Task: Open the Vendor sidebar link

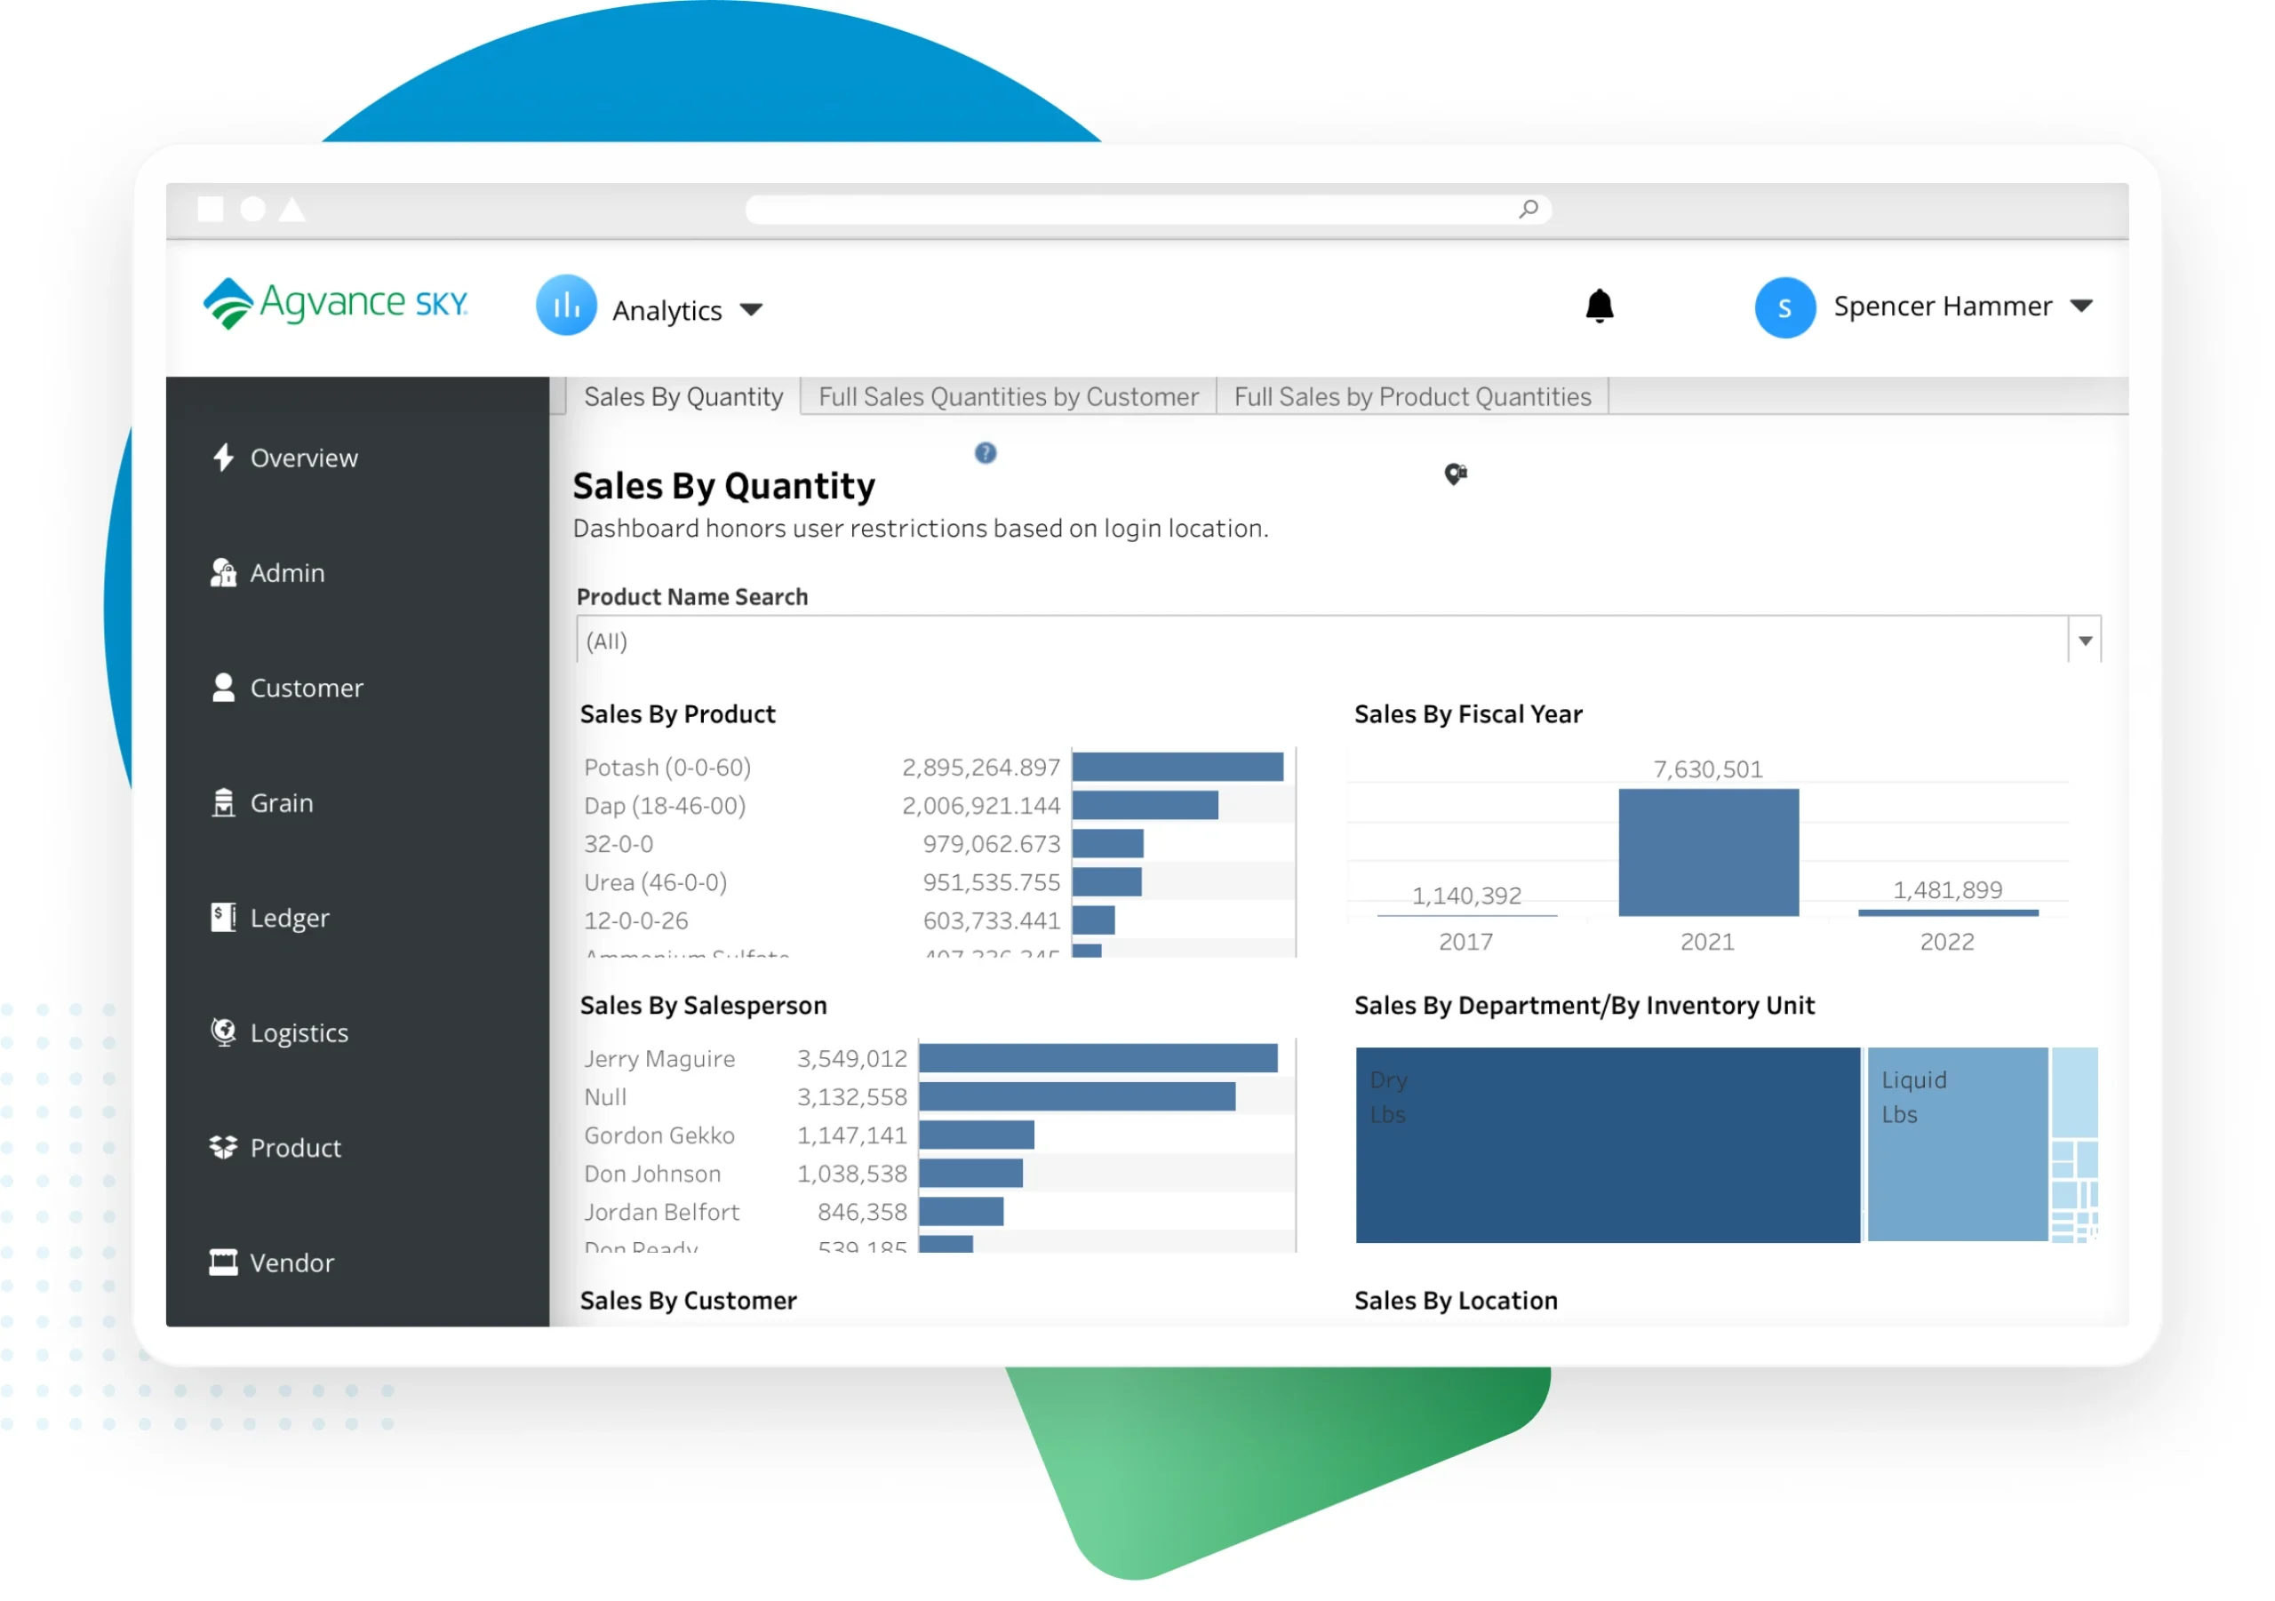Action: click(x=291, y=1262)
